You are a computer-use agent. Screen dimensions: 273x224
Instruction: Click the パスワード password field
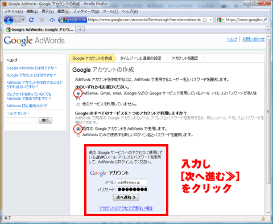click(x=132, y=189)
